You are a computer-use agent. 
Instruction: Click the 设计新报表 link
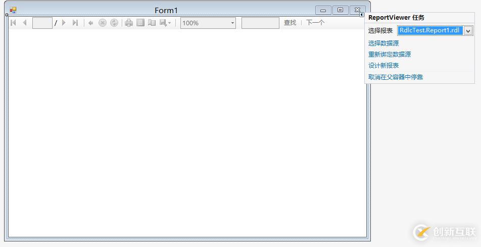(383, 66)
